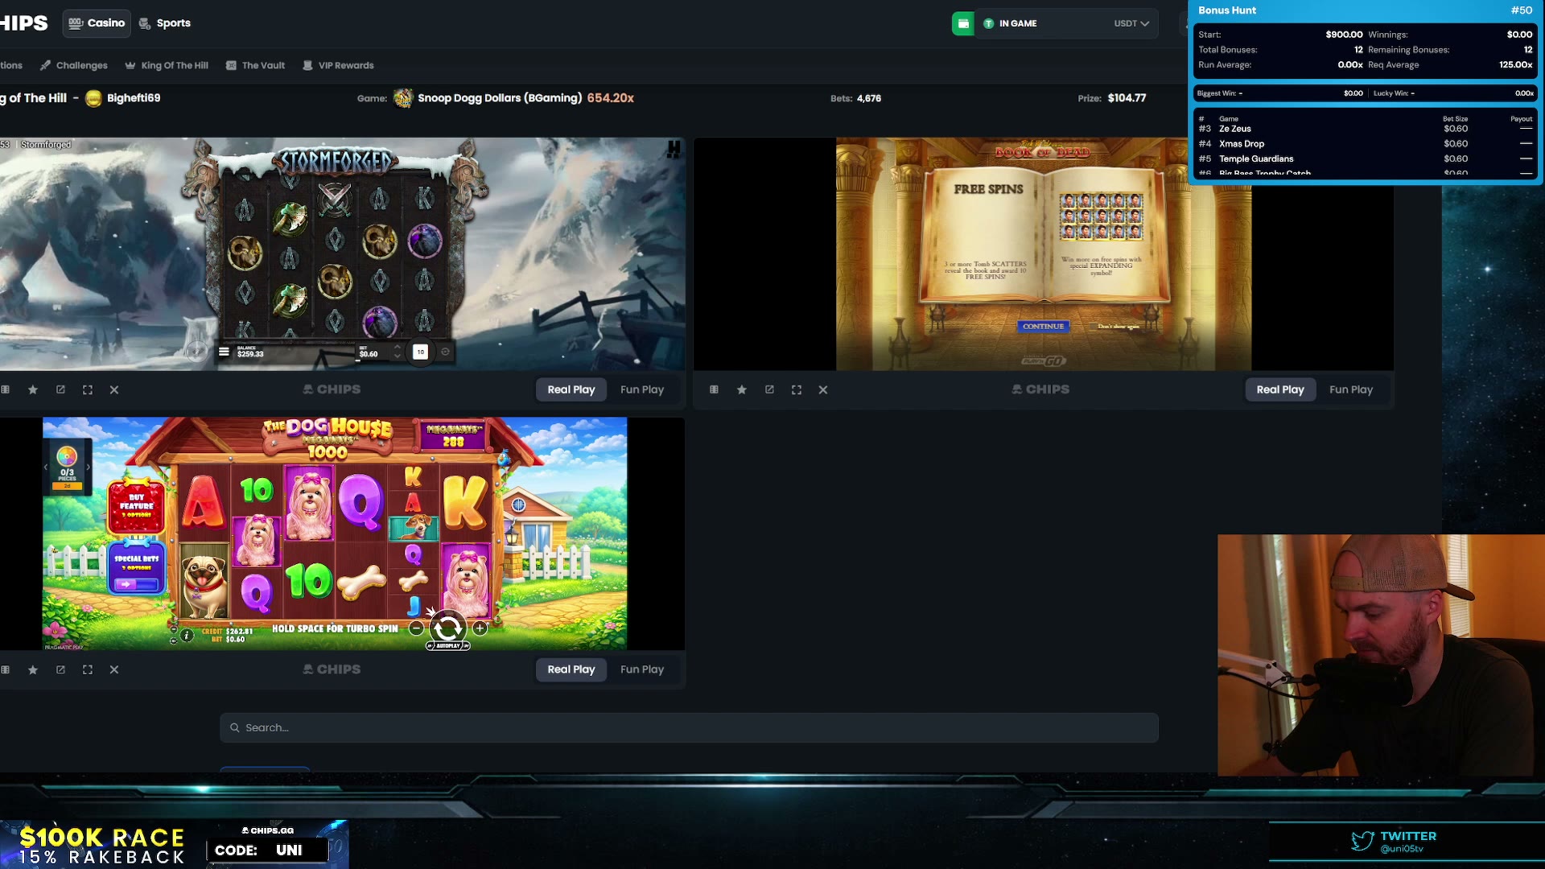The width and height of the screenshot is (1545, 869).
Task: Close the Book of Dead game panel
Action: pos(823,389)
